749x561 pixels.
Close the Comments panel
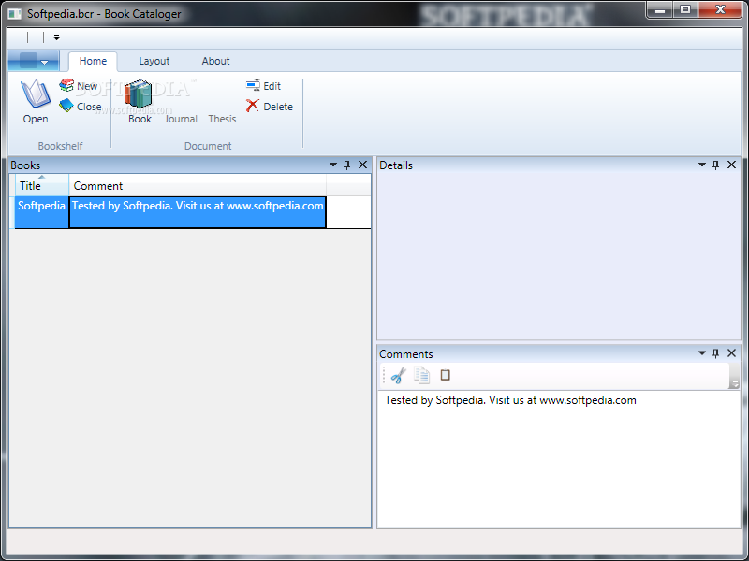[x=731, y=353]
